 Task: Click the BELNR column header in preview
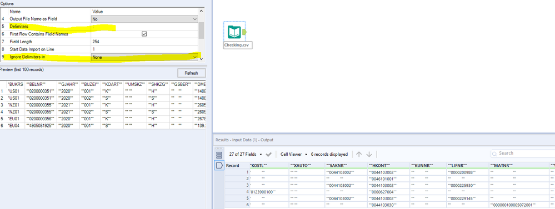pos(40,84)
